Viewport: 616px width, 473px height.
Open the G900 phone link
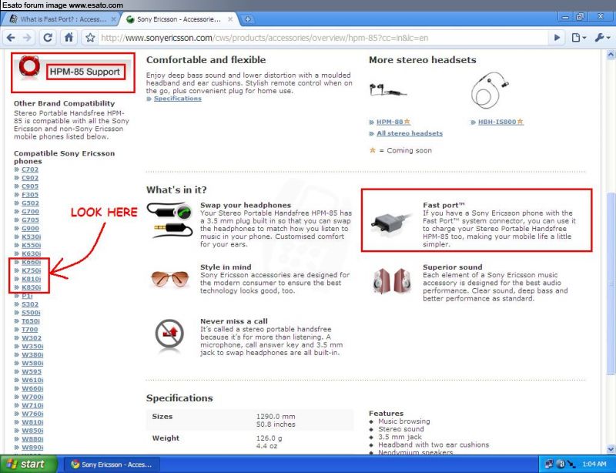pos(30,229)
